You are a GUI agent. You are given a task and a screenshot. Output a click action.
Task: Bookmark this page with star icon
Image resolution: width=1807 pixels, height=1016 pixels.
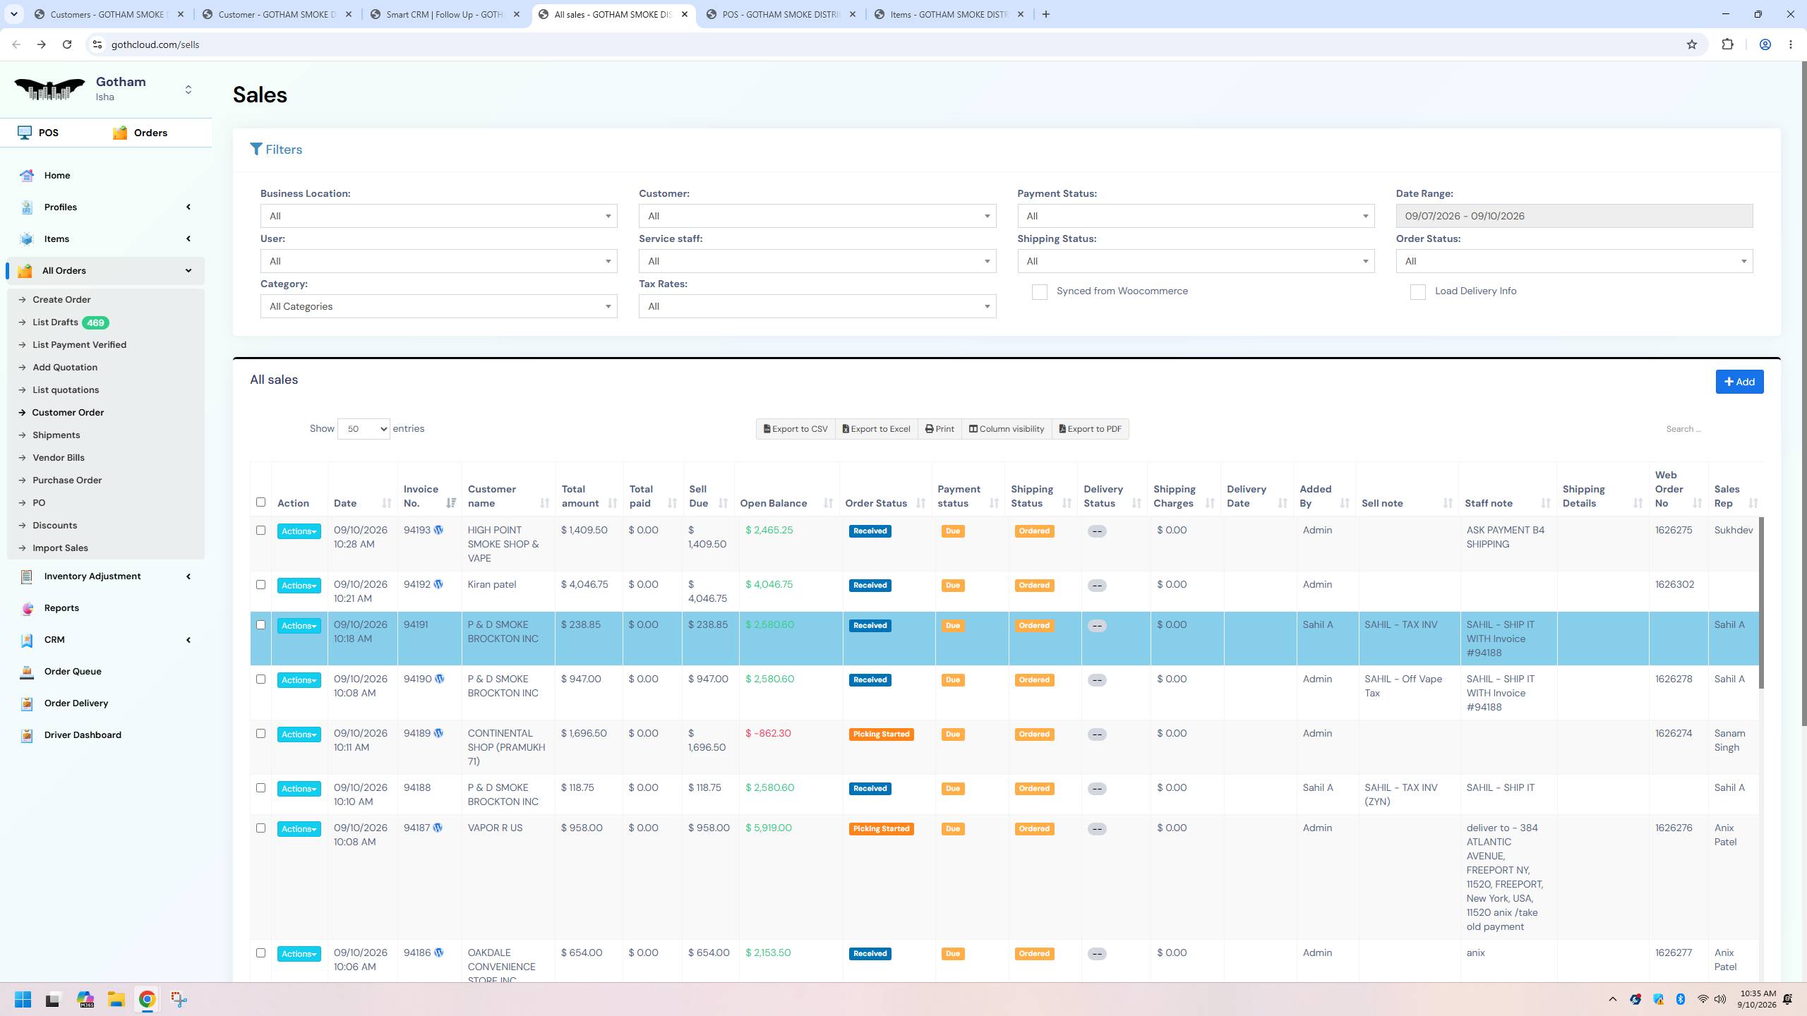pos(1692,44)
